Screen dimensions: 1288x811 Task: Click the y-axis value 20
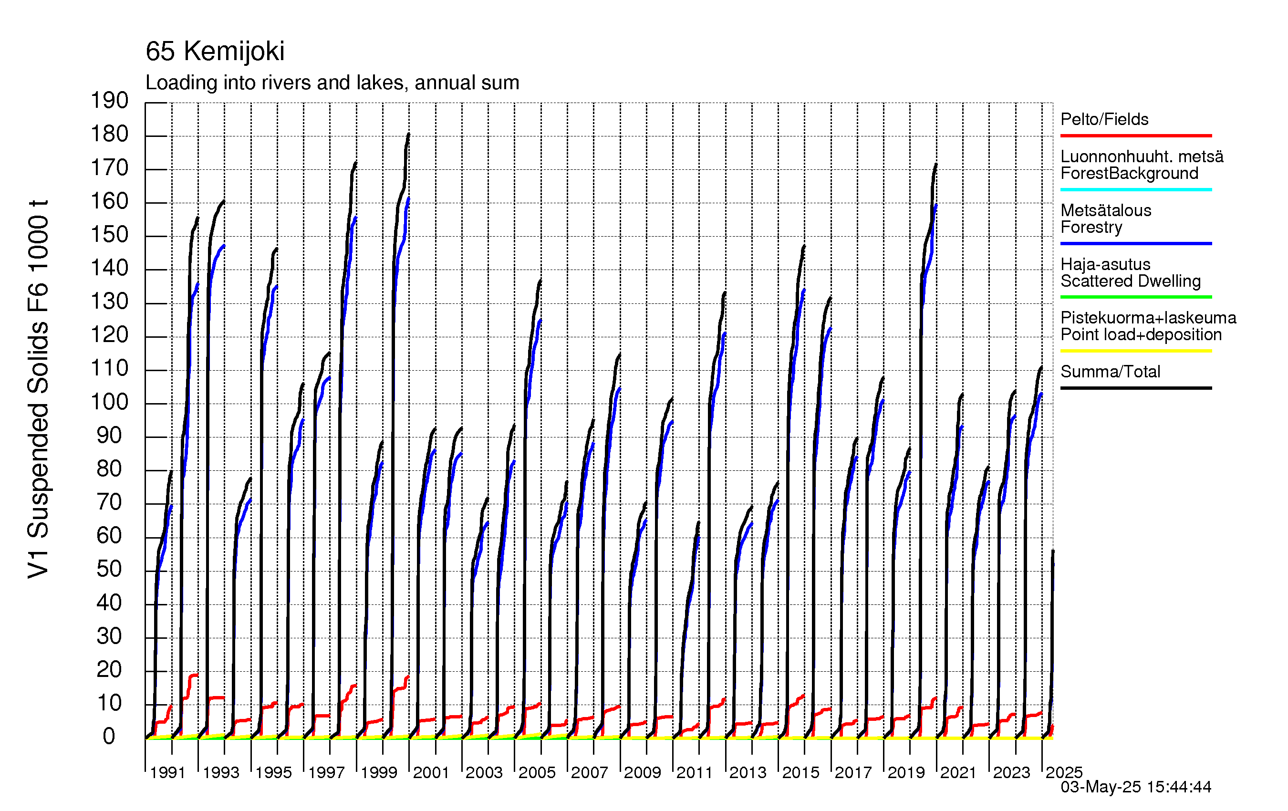pyautogui.click(x=109, y=670)
